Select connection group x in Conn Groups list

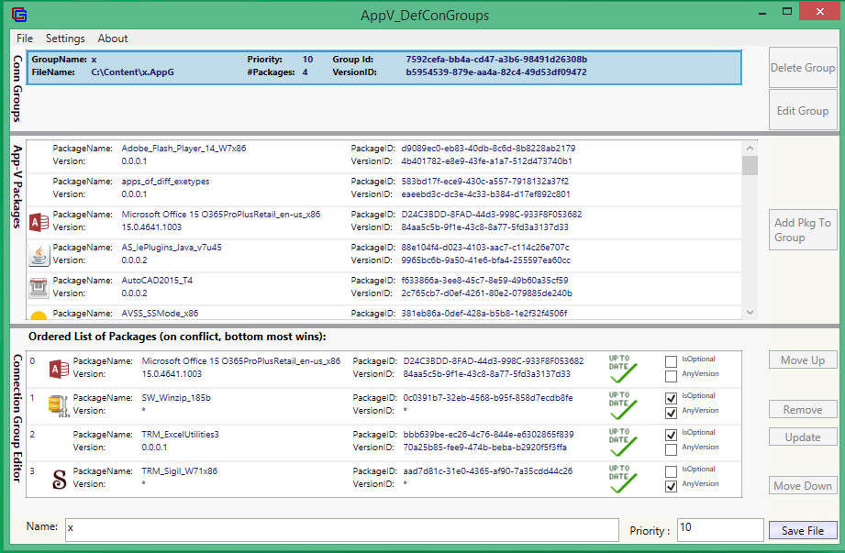[x=384, y=67]
